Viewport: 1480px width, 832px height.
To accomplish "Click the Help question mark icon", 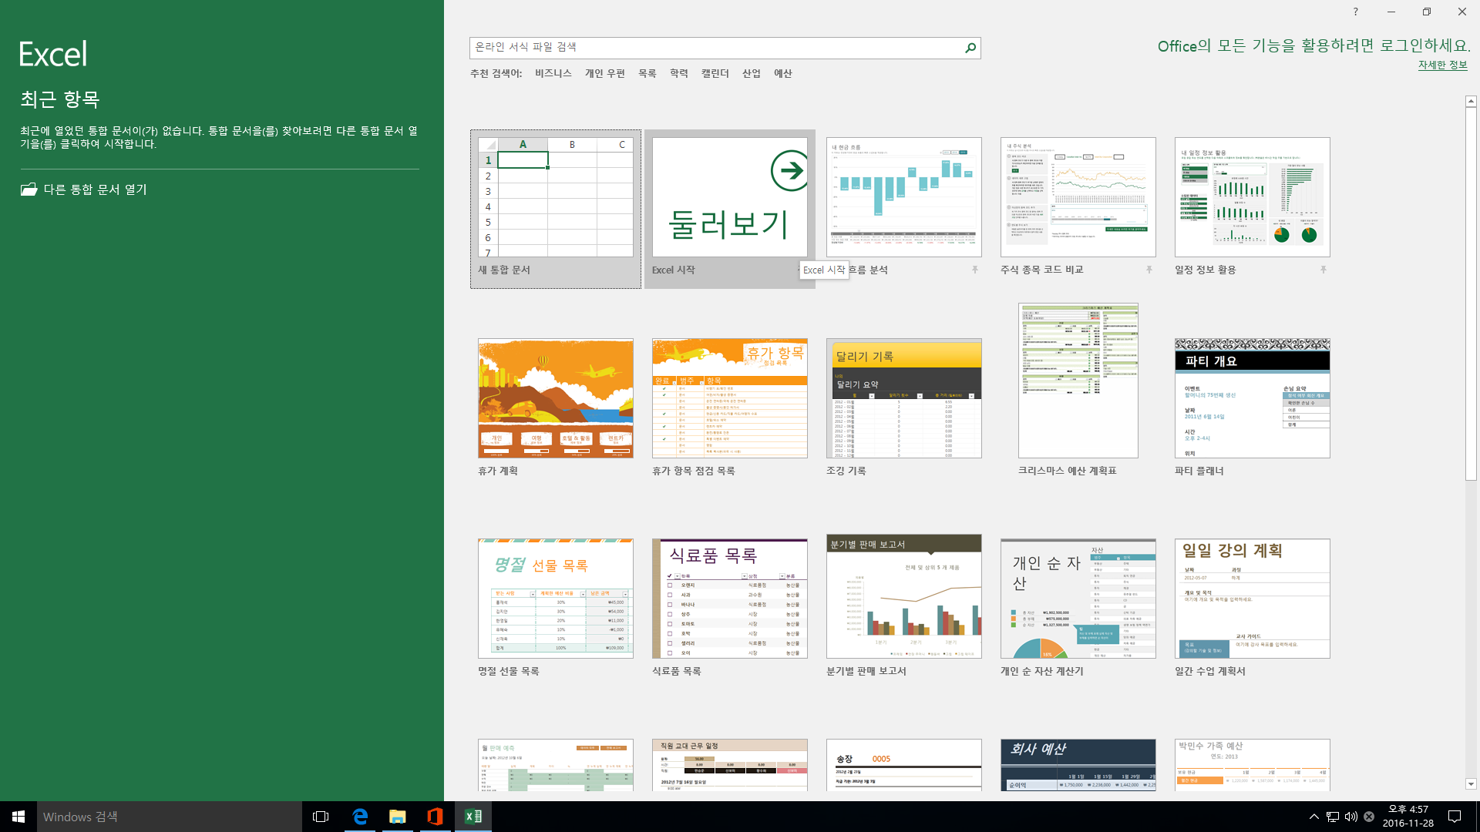I will [1355, 12].
